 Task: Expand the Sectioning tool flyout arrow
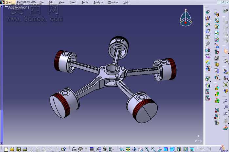tap(210, 81)
